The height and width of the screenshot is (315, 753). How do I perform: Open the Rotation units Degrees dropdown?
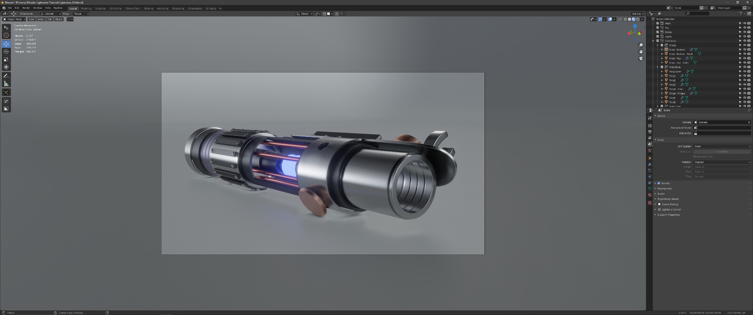coord(722,162)
